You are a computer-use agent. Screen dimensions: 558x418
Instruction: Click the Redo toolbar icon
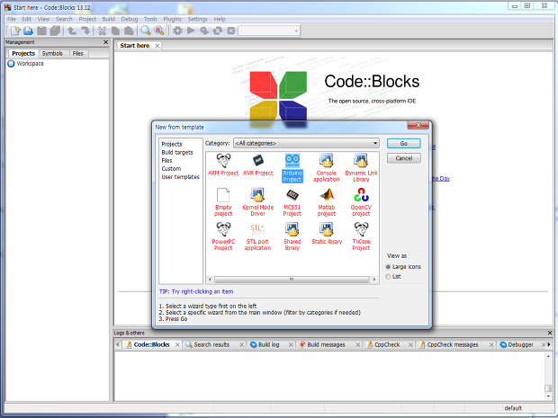[85, 31]
